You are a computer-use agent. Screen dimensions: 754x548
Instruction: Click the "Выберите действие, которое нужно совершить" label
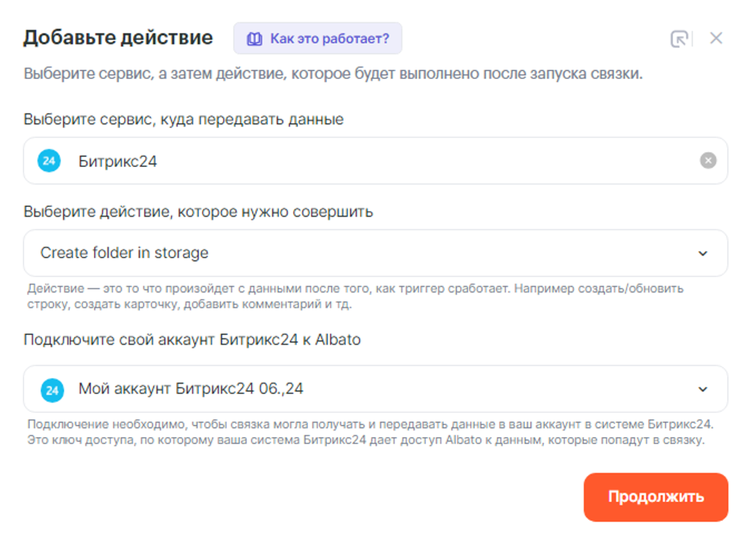[198, 212]
